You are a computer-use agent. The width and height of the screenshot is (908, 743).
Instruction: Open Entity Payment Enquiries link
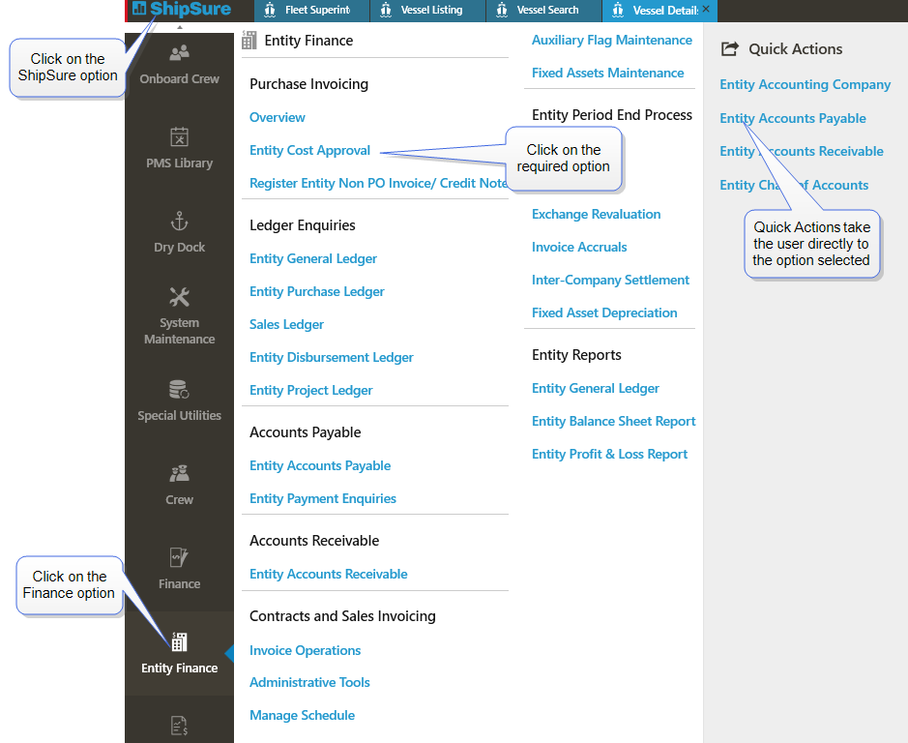322,498
